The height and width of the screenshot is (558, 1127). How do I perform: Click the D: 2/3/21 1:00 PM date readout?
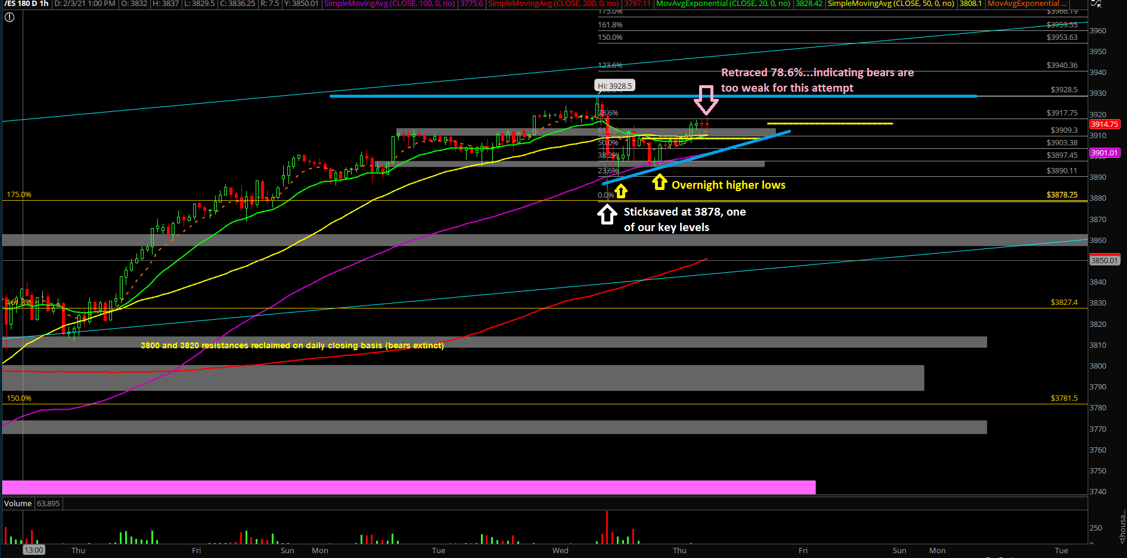tap(85, 4)
